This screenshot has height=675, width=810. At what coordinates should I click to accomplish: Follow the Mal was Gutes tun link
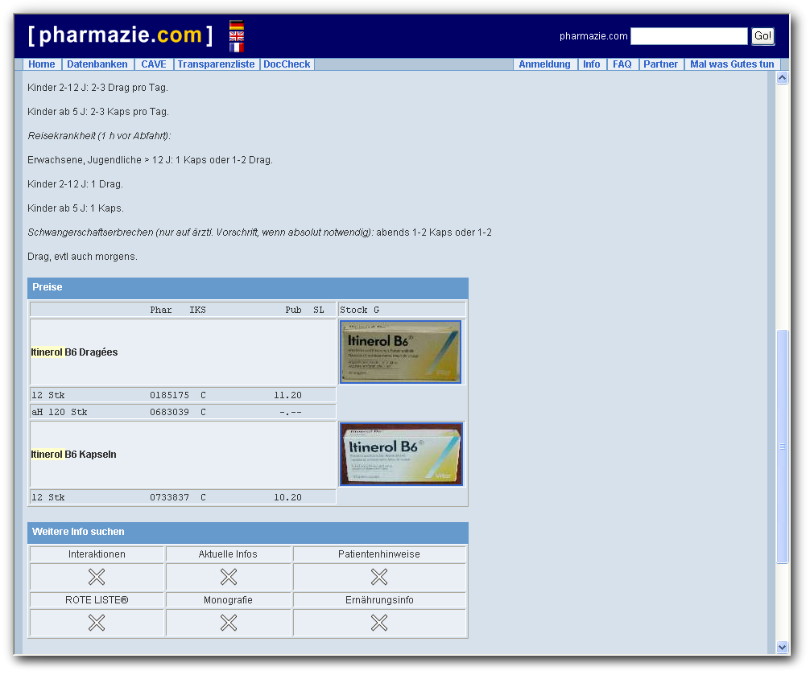pyautogui.click(x=731, y=64)
